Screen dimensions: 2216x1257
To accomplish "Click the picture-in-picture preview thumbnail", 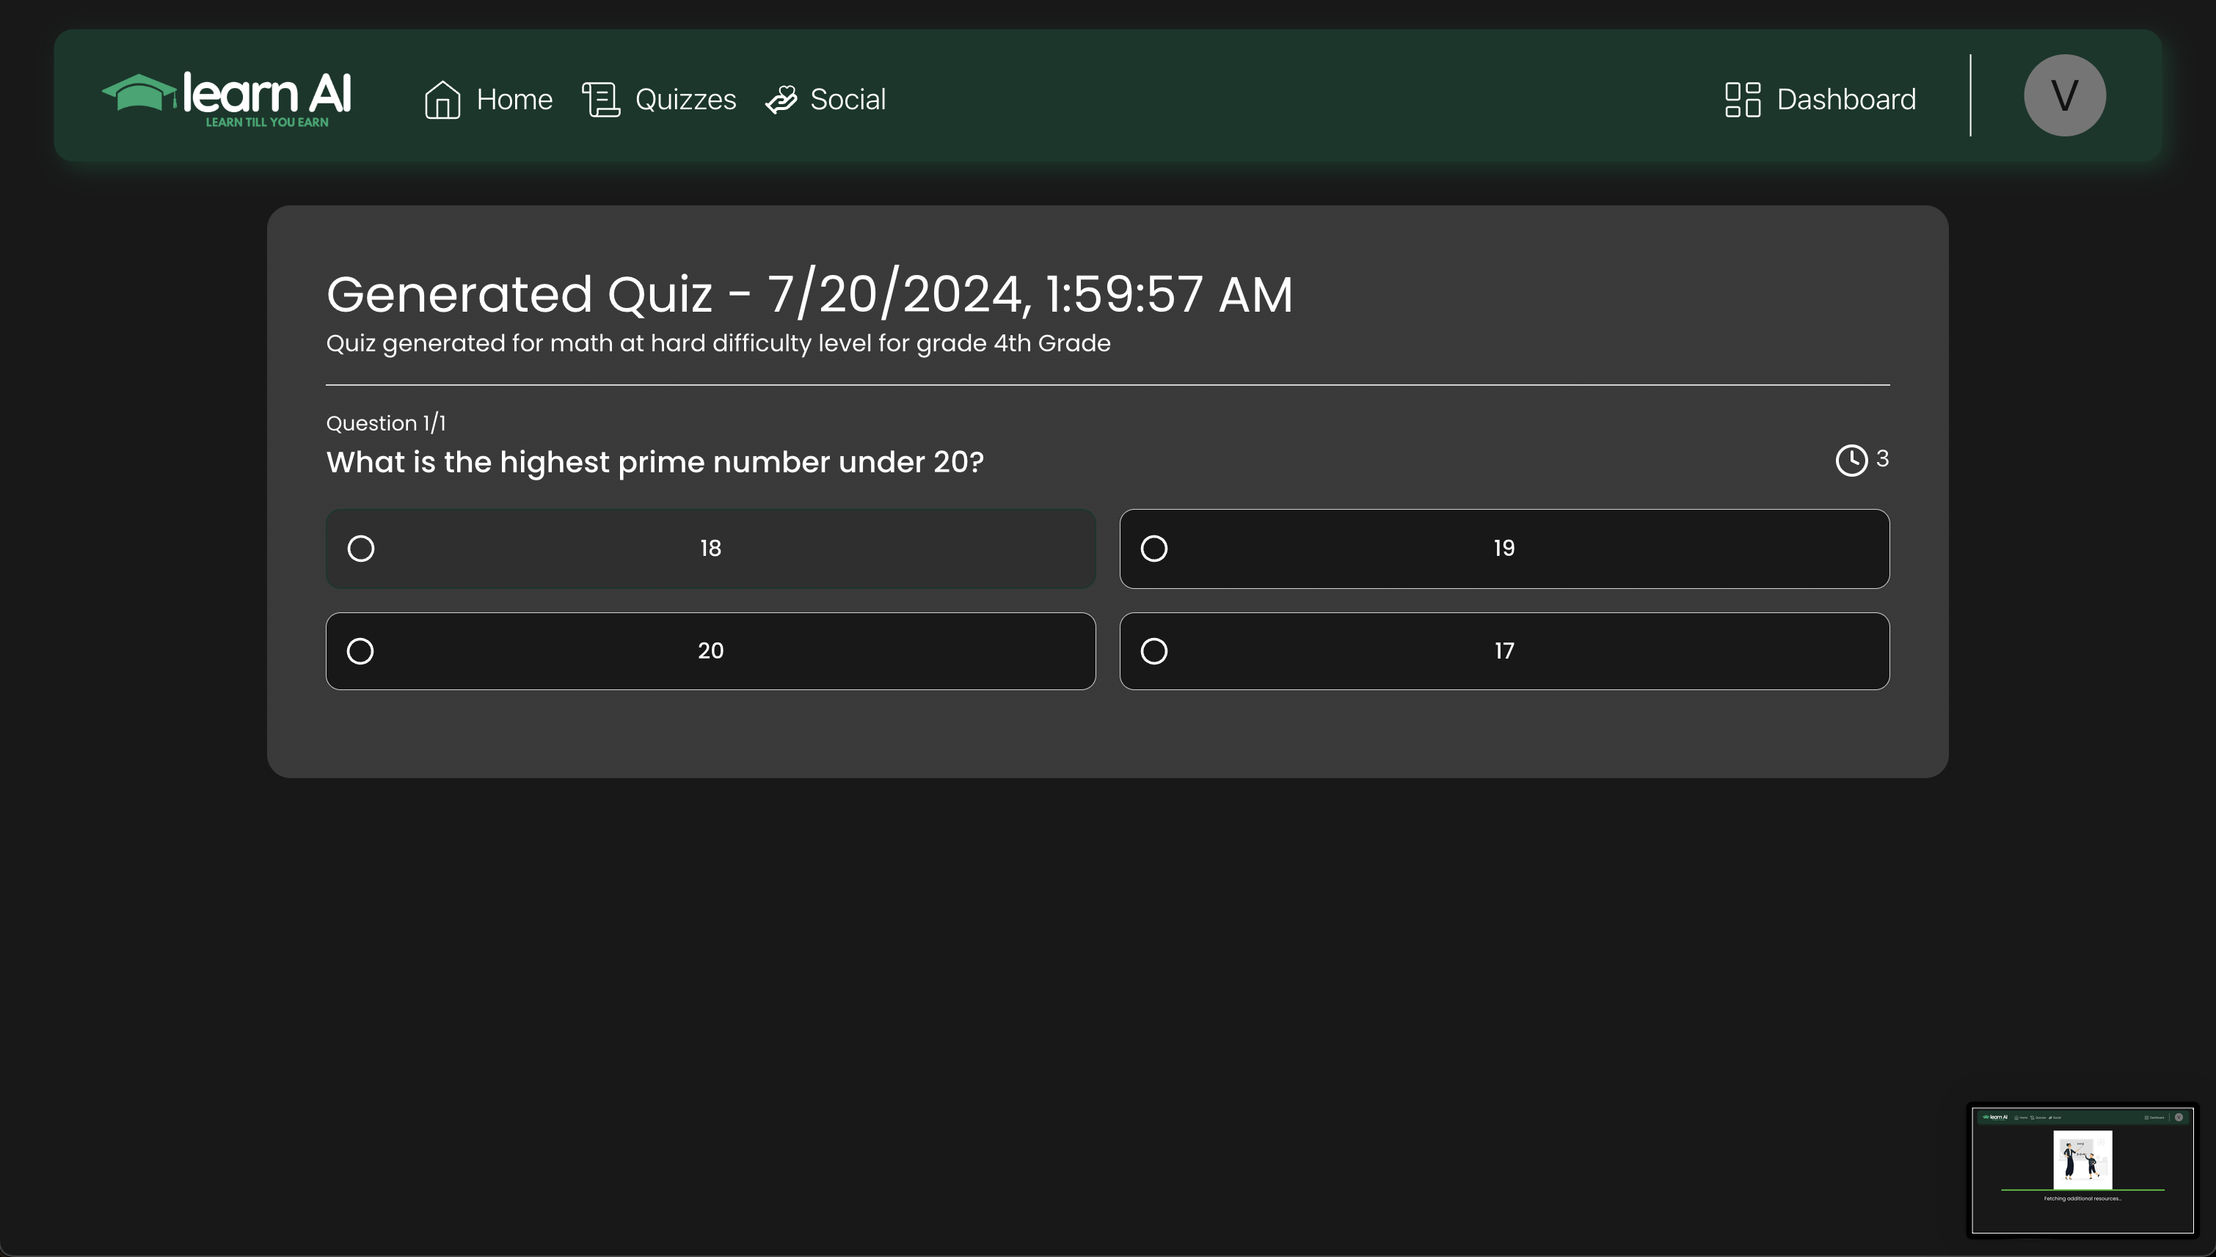I will click(2081, 1170).
